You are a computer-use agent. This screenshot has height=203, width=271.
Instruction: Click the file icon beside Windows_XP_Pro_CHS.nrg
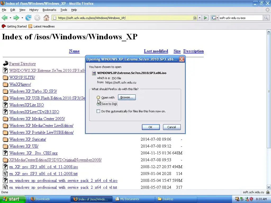(5, 153)
